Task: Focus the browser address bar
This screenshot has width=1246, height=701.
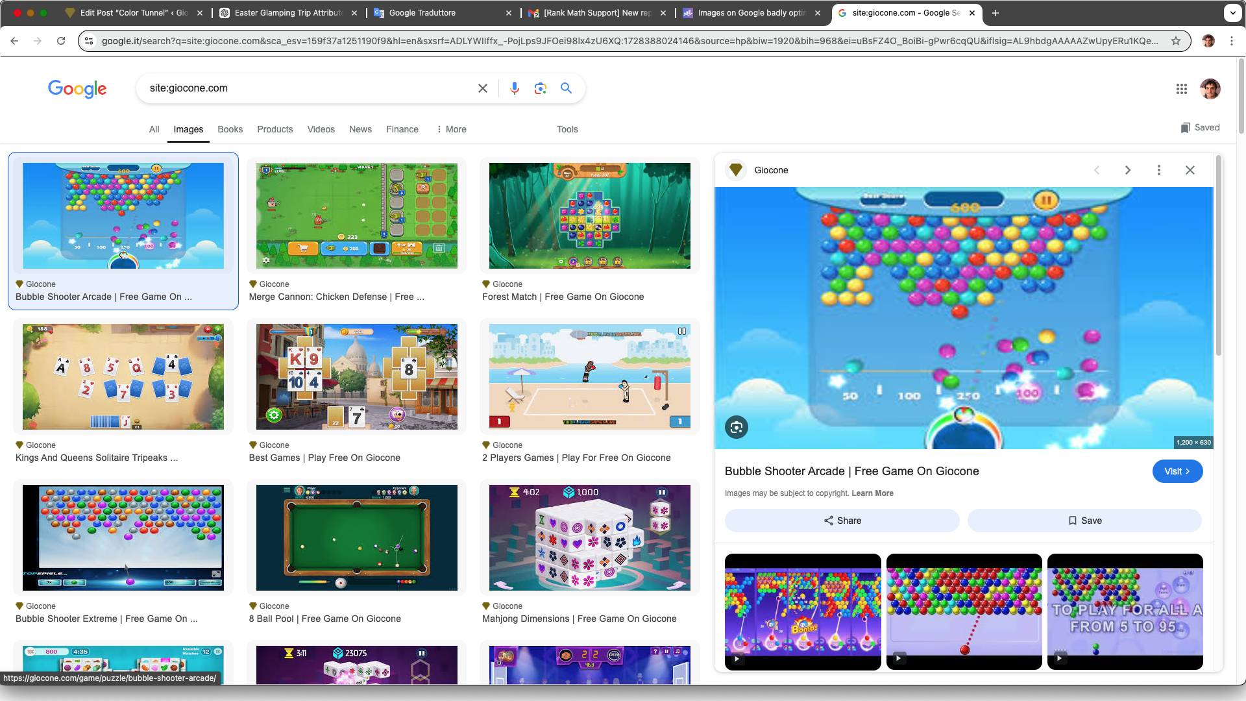Action: click(x=629, y=41)
